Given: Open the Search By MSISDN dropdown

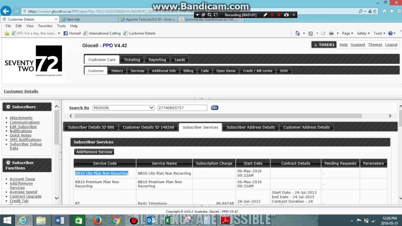Looking at the screenshot, I should pos(123,108).
